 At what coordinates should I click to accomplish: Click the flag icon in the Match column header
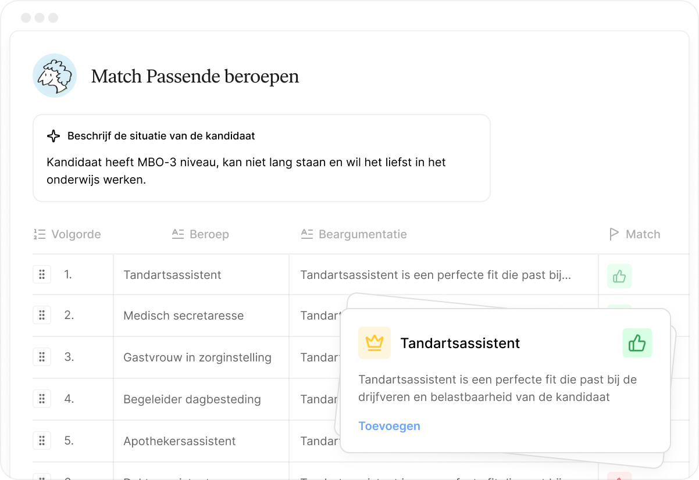pyautogui.click(x=614, y=234)
